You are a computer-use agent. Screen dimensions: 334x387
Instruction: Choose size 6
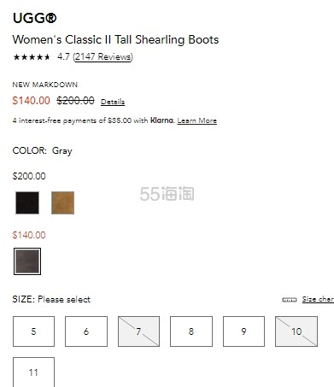pos(86,331)
